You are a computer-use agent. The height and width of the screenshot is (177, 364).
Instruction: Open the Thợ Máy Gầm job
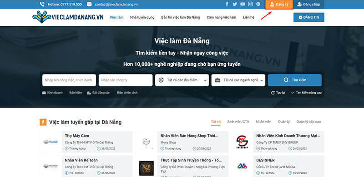point(77,136)
